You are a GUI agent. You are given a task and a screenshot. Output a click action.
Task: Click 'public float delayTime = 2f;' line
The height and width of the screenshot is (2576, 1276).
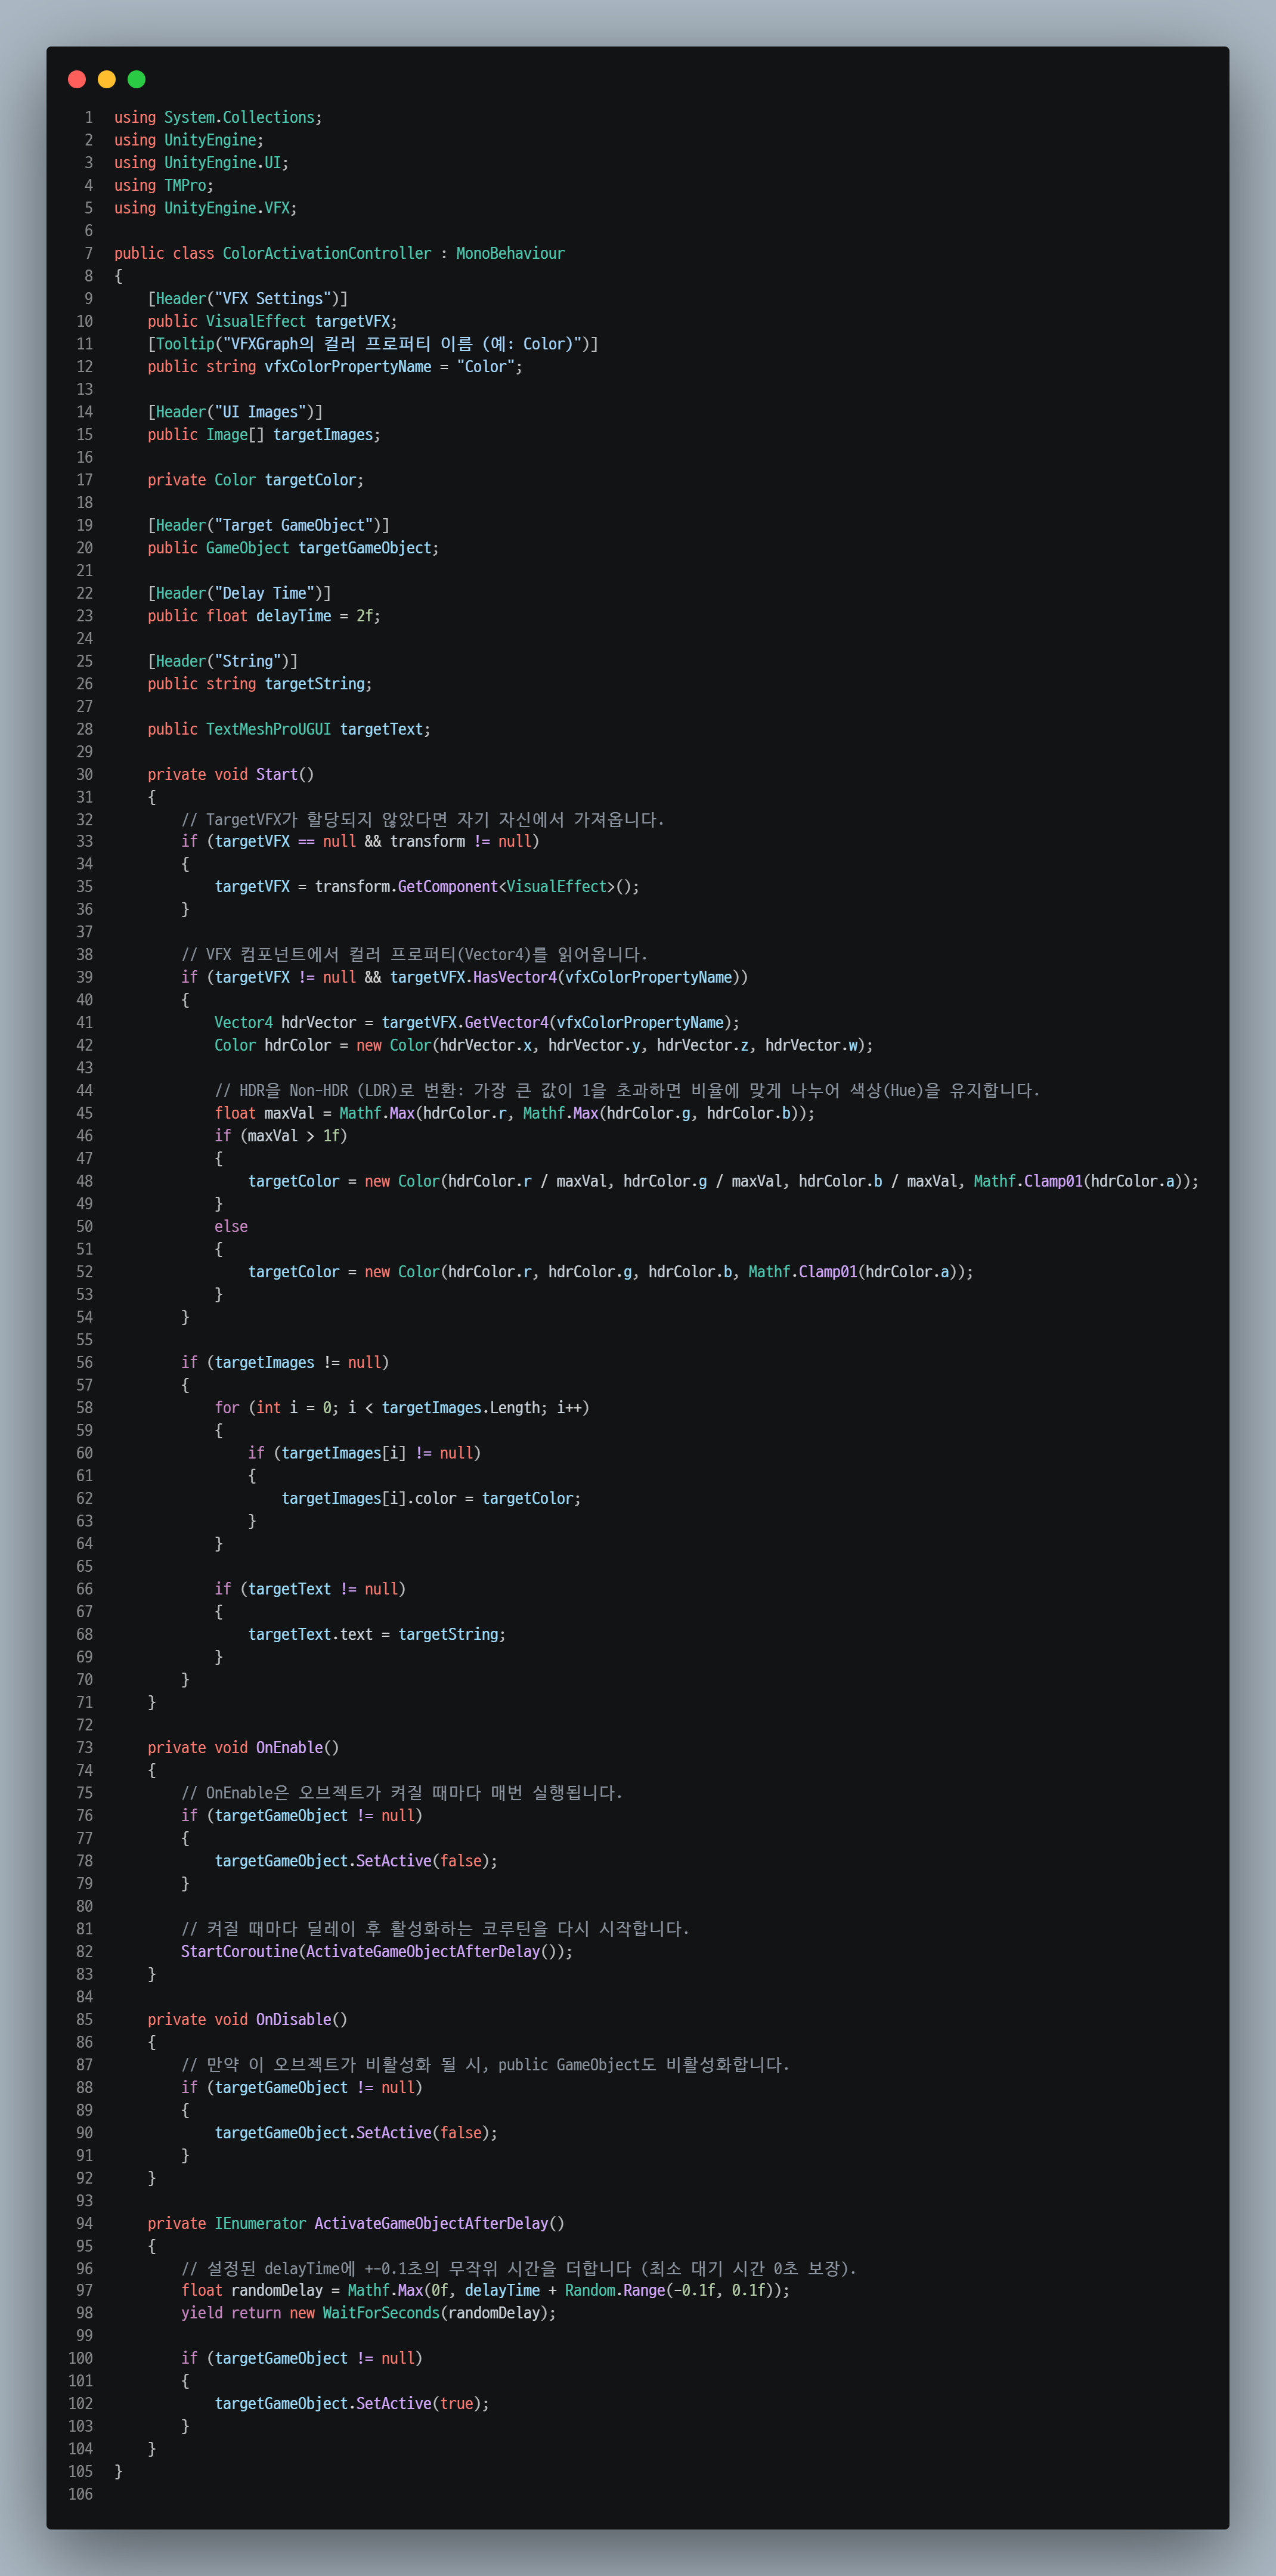[264, 616]
